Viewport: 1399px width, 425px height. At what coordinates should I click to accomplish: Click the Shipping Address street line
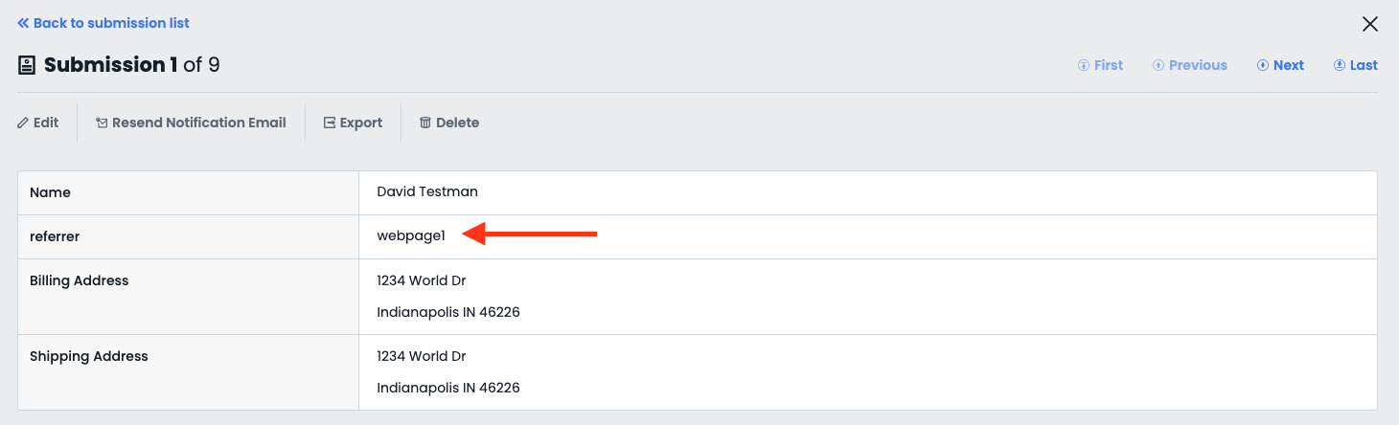(x=422, y=356)
